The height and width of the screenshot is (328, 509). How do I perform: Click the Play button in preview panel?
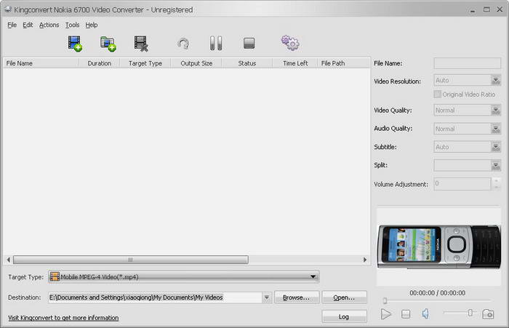385,314
